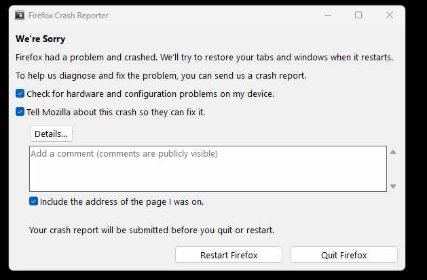427x280 pixels.
Task: Minimize the Crash Reporter window
Action: [x=328, y=15]
